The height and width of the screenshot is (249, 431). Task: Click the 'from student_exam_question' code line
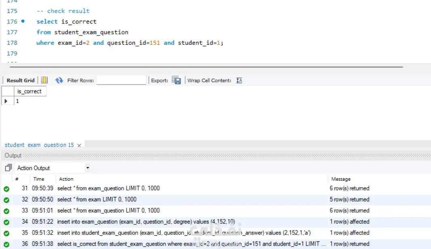pos(82,32)
